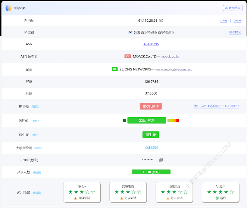Click the dark green square risk indicator

(124, 120)
